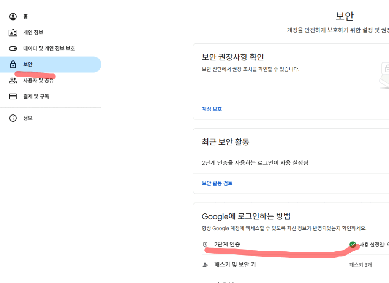Click the shield icon beside 2단계 인증
389x283 pixels.
tap(205, 245)
